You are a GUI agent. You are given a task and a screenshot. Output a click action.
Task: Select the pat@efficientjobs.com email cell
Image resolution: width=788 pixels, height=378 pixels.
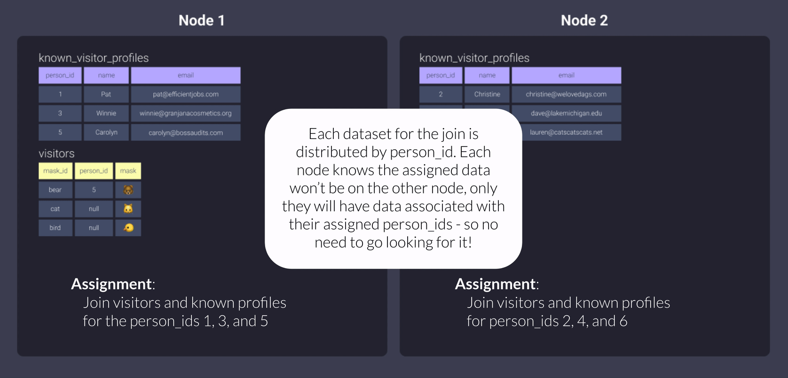coord(186,94)
